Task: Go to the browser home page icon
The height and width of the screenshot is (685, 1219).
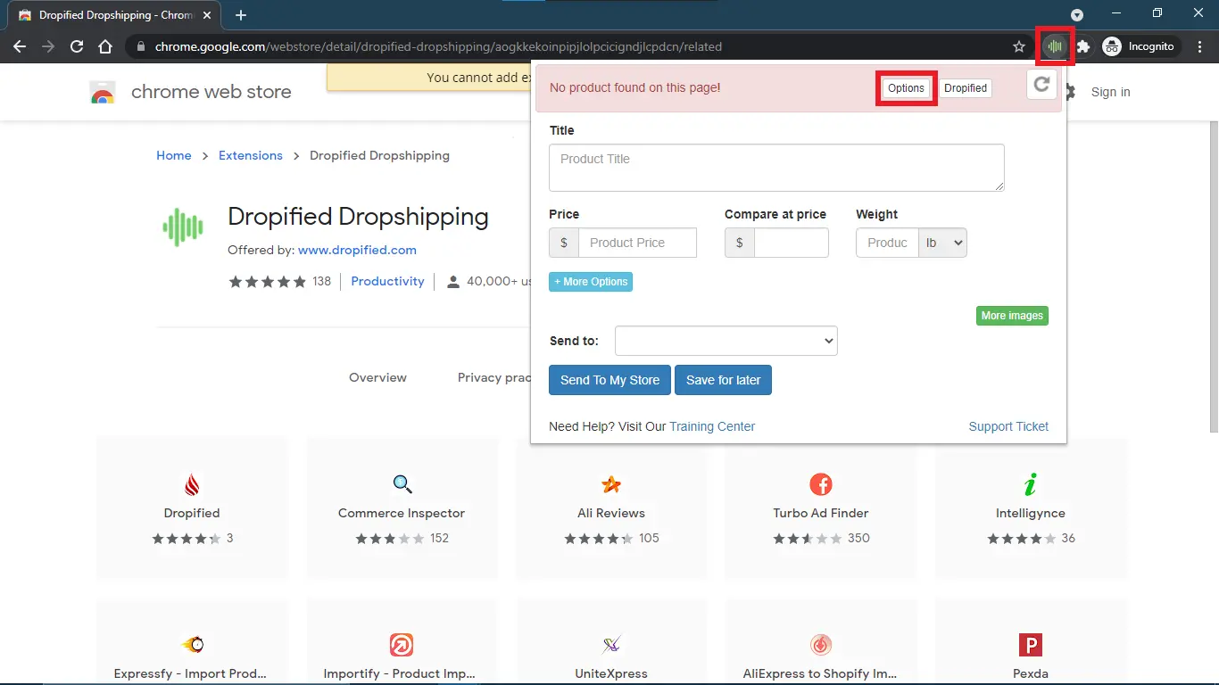Action: click(x=105, y=46)
